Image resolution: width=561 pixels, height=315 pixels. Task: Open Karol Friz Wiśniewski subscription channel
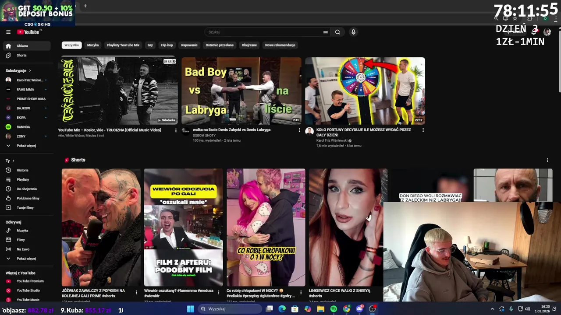pyautogui.click(x=27, y=80)
